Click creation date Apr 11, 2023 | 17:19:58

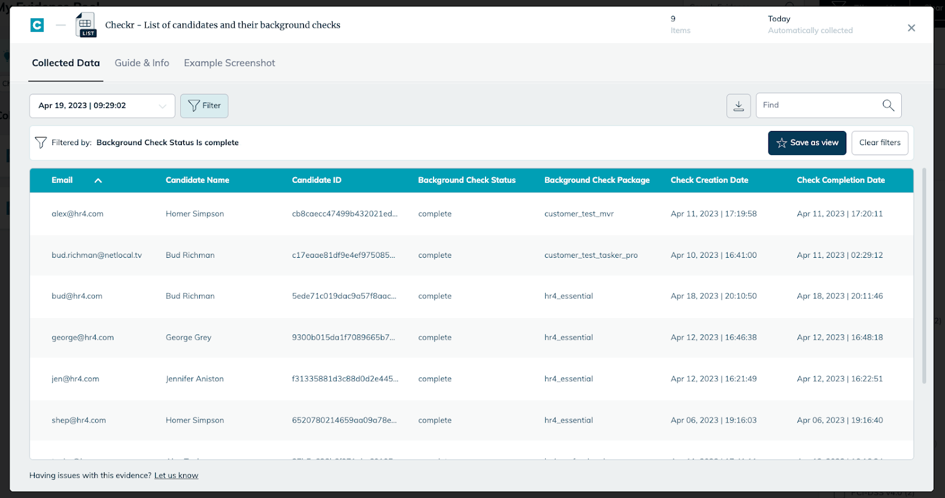pos(713,214)
